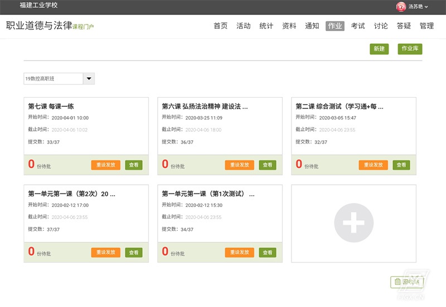Open the 统计 statistics tab
The width and height of the screenshot is (446, 307).
[266, 26]
